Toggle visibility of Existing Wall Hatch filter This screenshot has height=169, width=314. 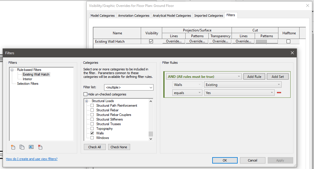151,42
